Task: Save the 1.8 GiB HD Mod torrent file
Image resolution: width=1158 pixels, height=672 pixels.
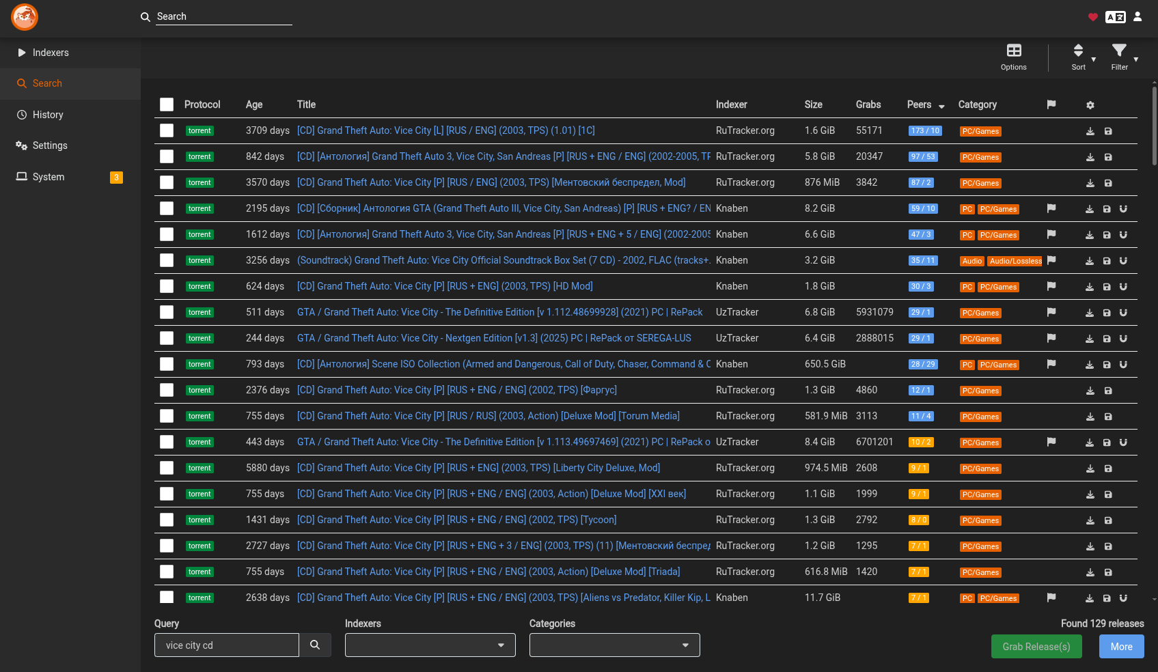Action: click(1107, 287)
